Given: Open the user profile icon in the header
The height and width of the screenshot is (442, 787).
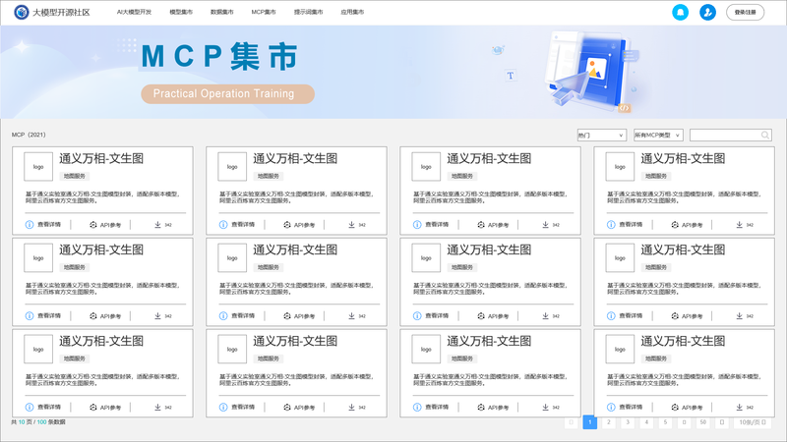Looking at the screenshot, I should point(707,12).
